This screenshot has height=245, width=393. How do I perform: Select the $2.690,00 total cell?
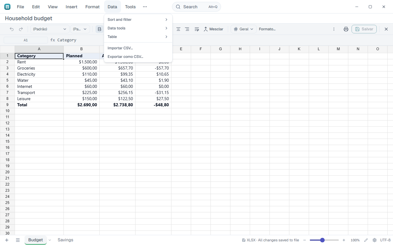click(x=81, y=105)
